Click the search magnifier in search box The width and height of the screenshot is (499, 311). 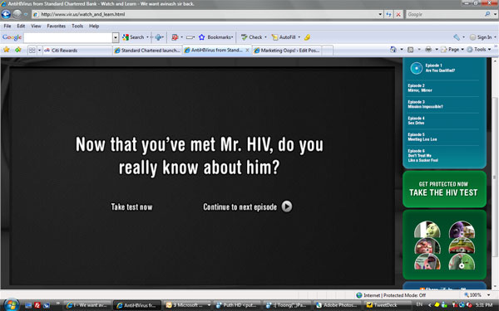tap(487, 14)
